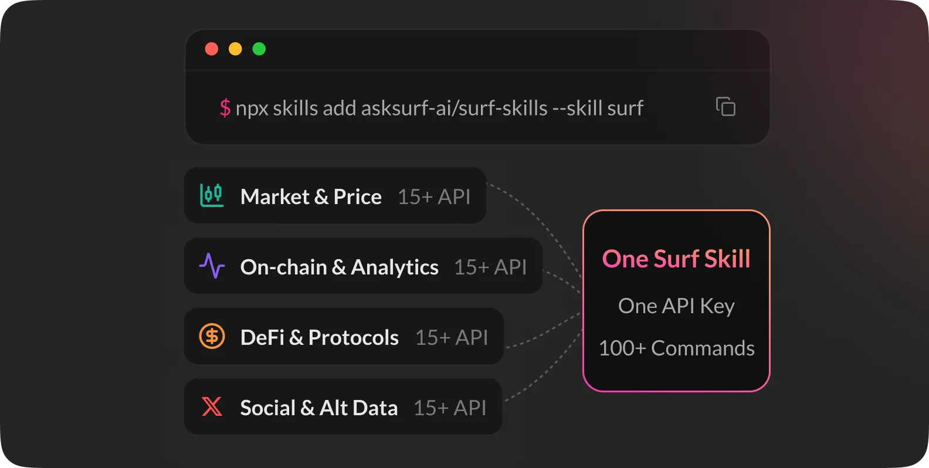
Task: Click the green window dot
Action: pos(259,49)
